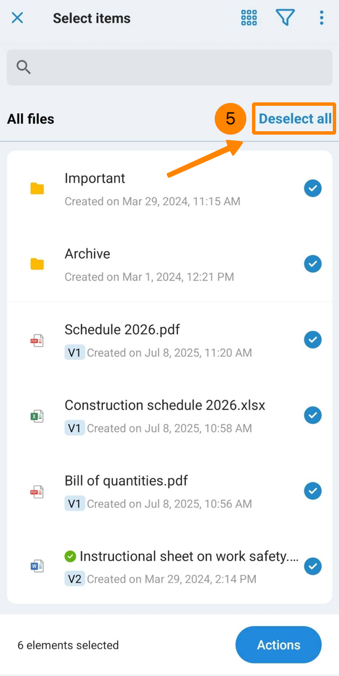Uncheck the Archive folder
Viewport: 339px width, 676px height.
312,264
